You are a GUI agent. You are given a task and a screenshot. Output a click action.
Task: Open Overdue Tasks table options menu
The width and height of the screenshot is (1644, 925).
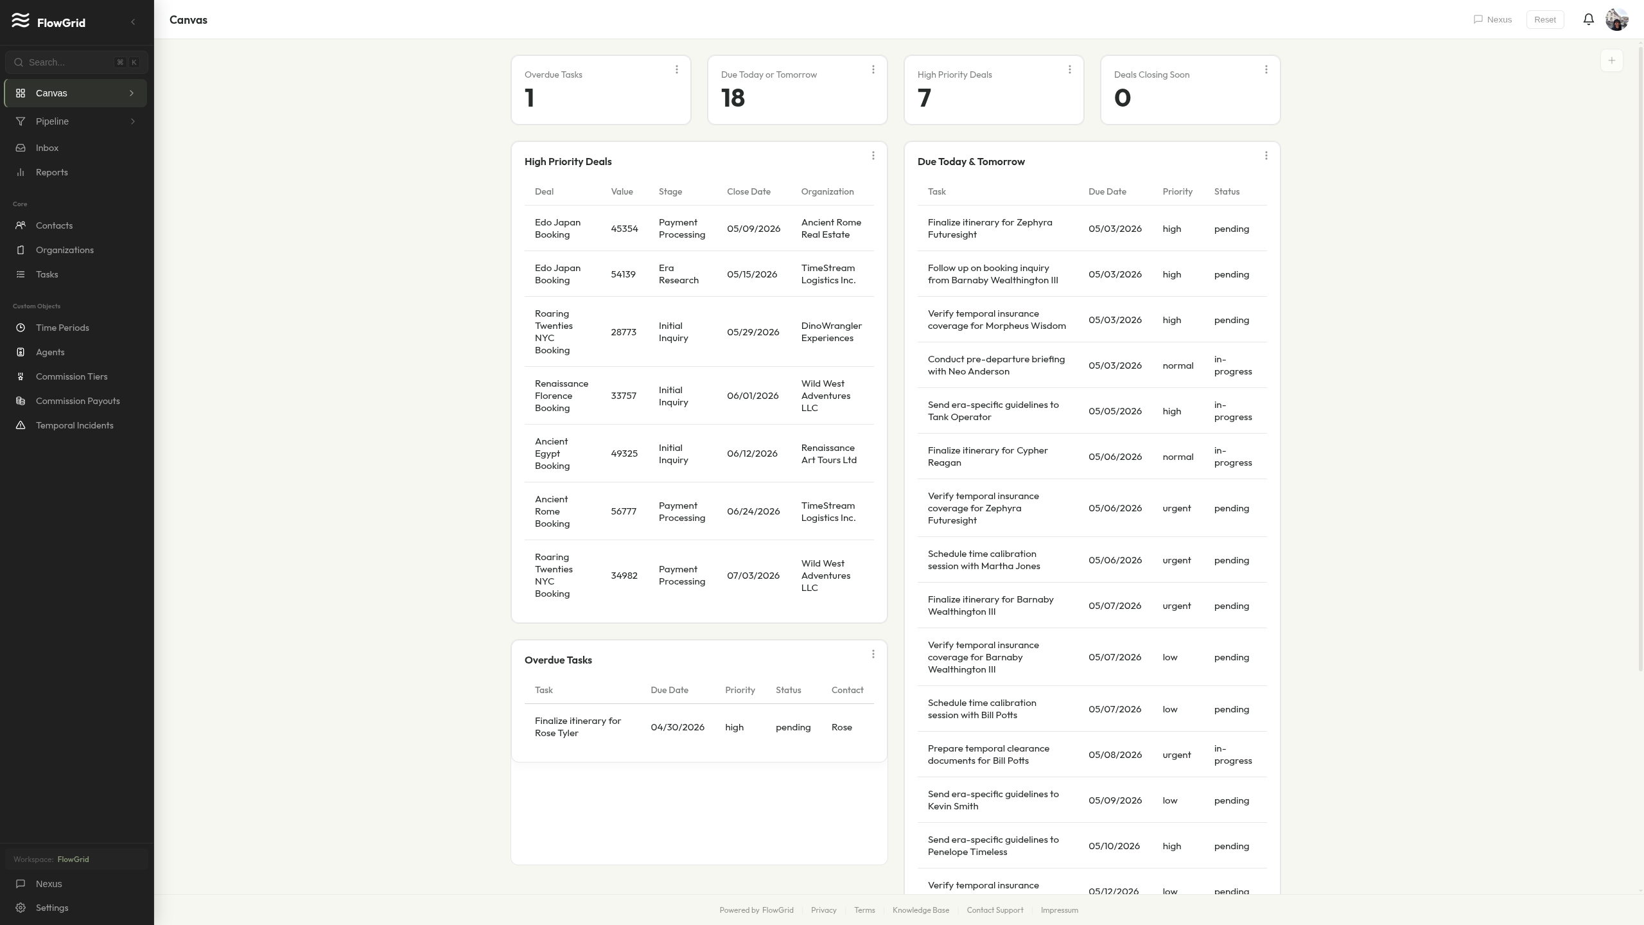pos(873,654)
